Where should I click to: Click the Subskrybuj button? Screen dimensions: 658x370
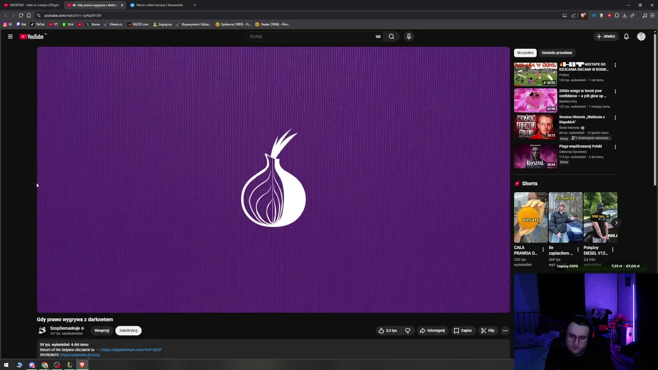129,330
